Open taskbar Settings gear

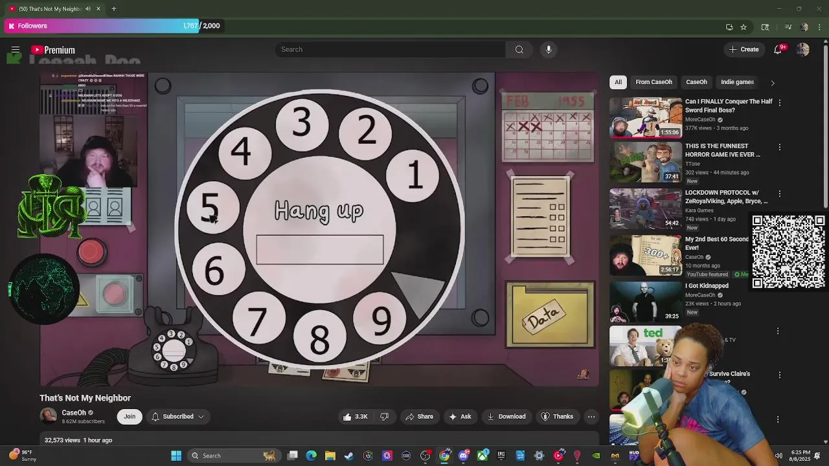click(539, 456)
